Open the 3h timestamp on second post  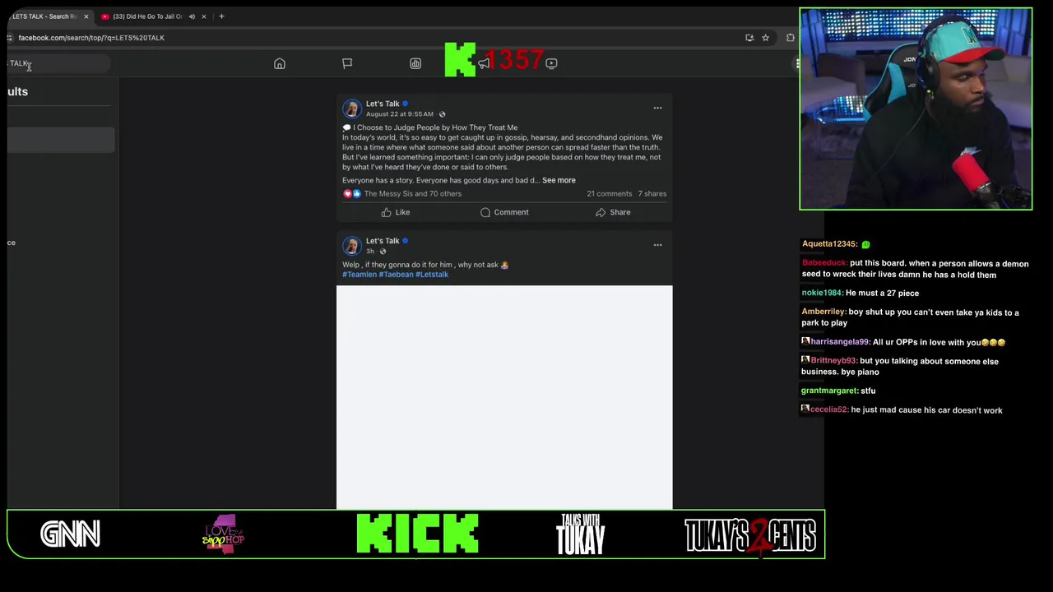point(370,252)
